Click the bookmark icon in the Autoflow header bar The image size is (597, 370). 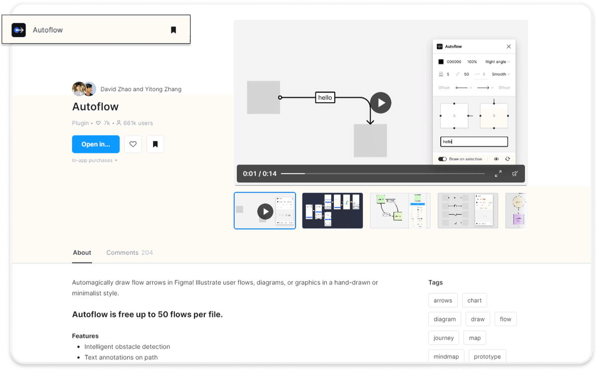tap(173, 30)
